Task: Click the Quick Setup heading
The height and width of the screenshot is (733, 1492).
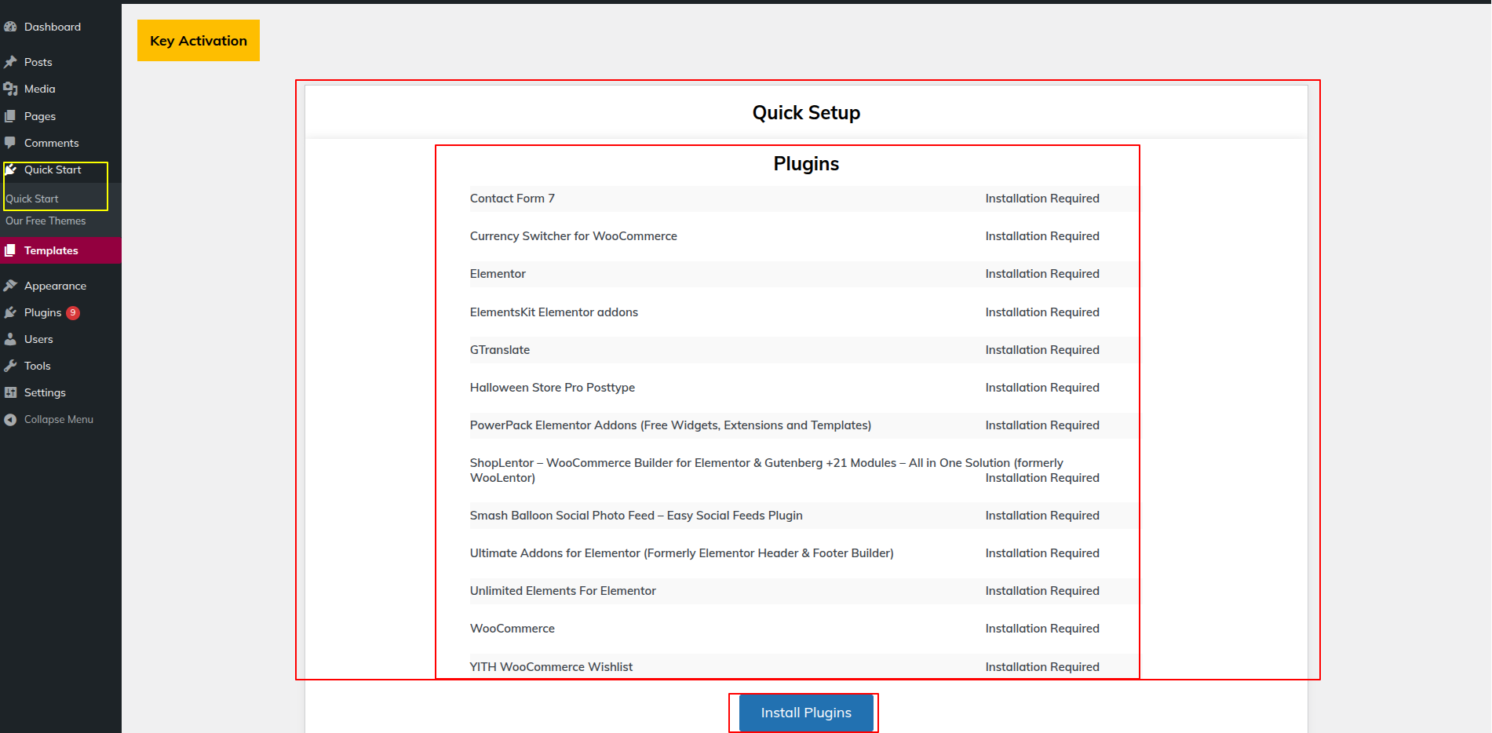Action: pos(806,113)
